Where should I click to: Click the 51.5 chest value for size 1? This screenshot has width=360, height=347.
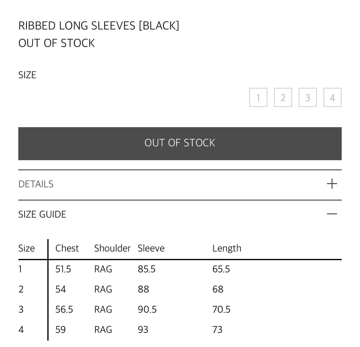tap(63, 269)
